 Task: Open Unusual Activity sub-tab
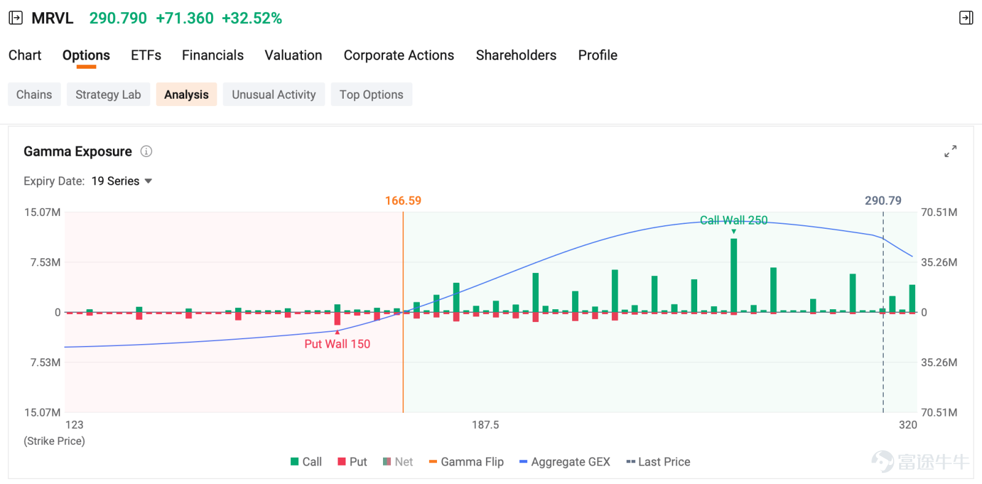coord(274,94)
